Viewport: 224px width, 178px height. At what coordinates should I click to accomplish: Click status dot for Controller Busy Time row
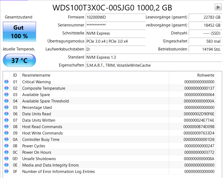[x=6, y=139]
